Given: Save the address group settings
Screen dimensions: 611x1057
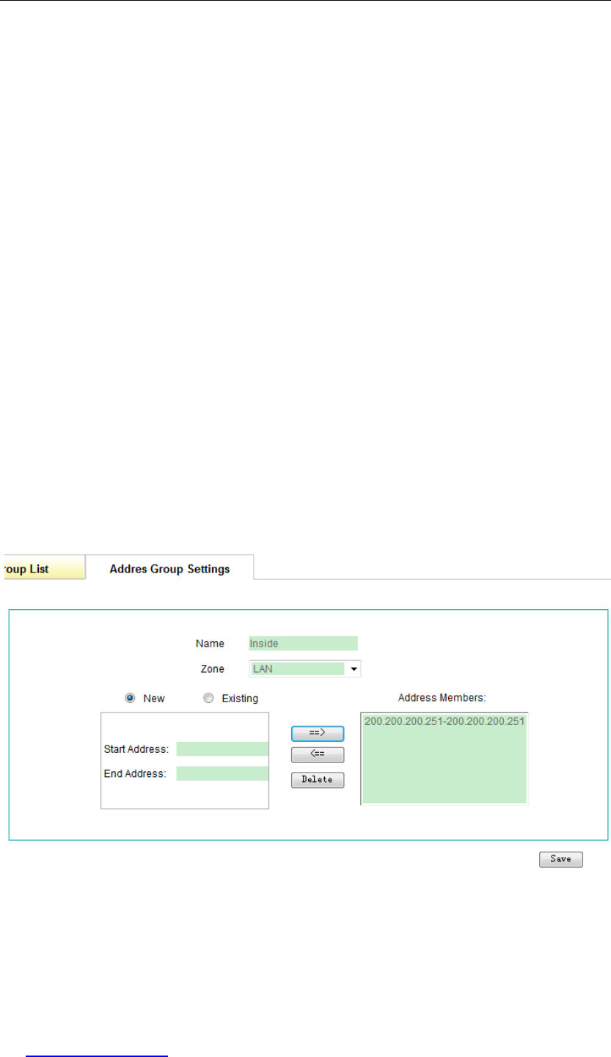Looking at the screenshot, I should click(x=561, y=859).
